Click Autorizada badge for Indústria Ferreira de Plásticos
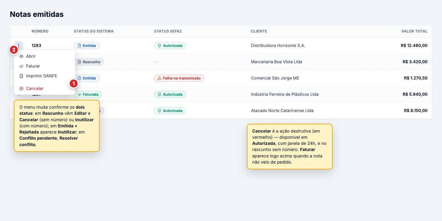Viewport: 442px width, 221px height. tap(170, 95)
